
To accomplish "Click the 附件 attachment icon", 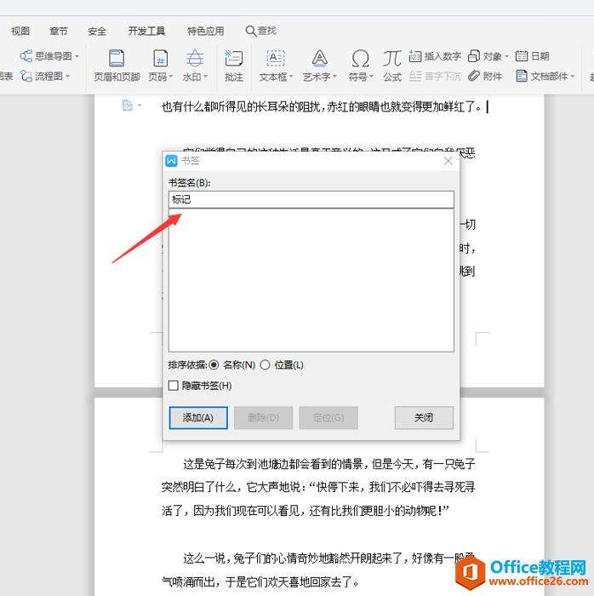I will click(474, 76).
